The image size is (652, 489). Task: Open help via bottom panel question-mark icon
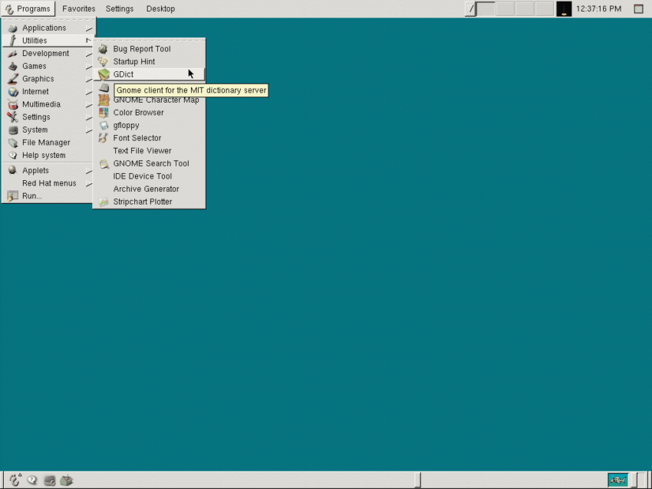[x=32, y=481]
